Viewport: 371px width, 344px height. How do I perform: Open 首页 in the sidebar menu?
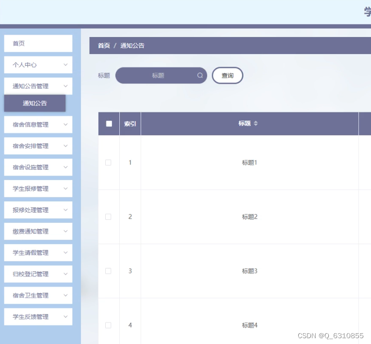38,43
